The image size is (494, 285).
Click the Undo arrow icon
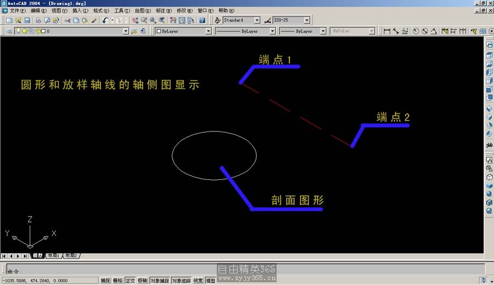coord(105,20)
